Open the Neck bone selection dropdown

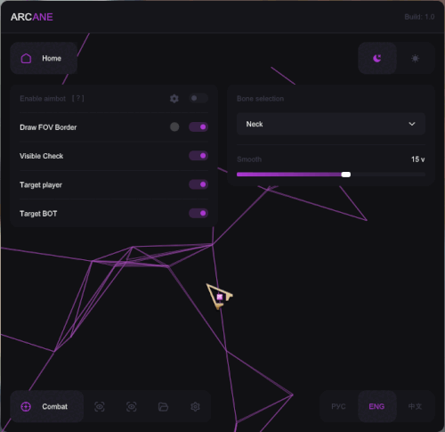coord(331,124)
